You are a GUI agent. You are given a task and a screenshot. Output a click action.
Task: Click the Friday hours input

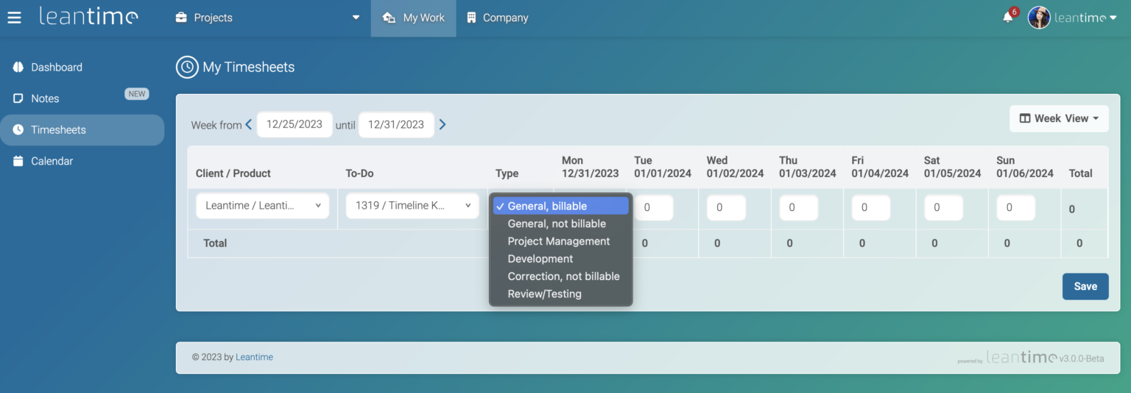point(871,208)
